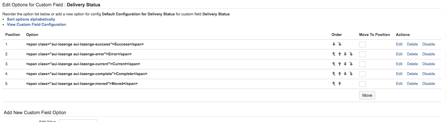Click the Sort options alphabetically link

pos(31,19)
